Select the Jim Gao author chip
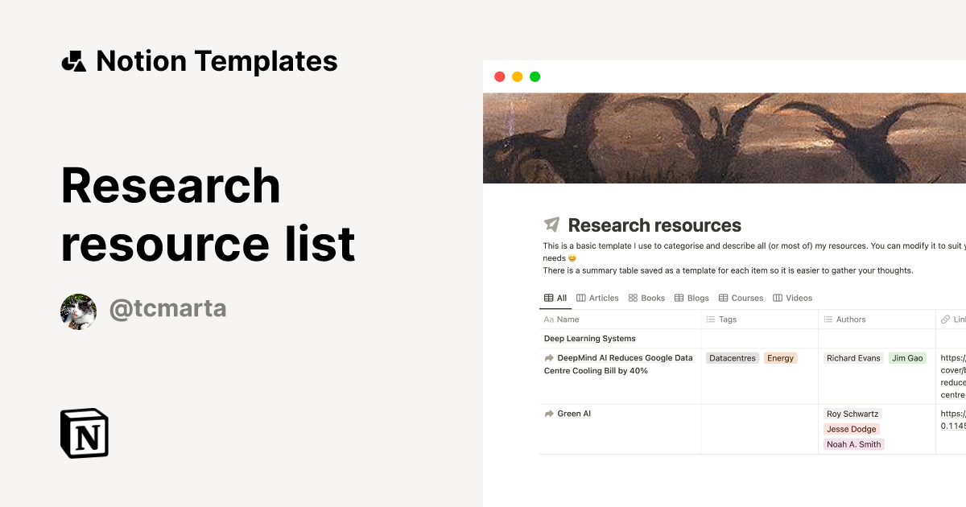 point(907,357)
